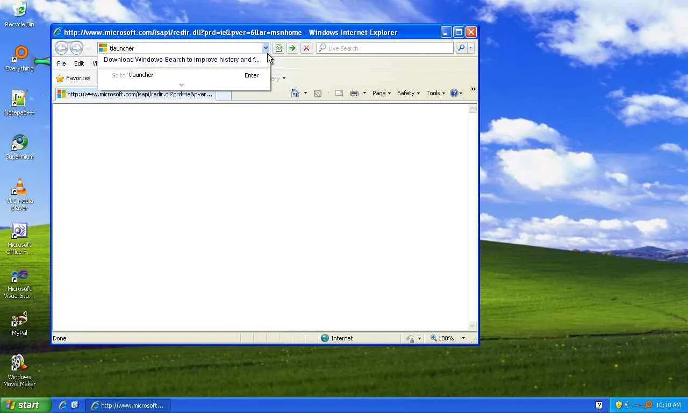Click the Live Search magnifier button
The height and width of the screenshot is (413, 688).
(x=461, y=48)
